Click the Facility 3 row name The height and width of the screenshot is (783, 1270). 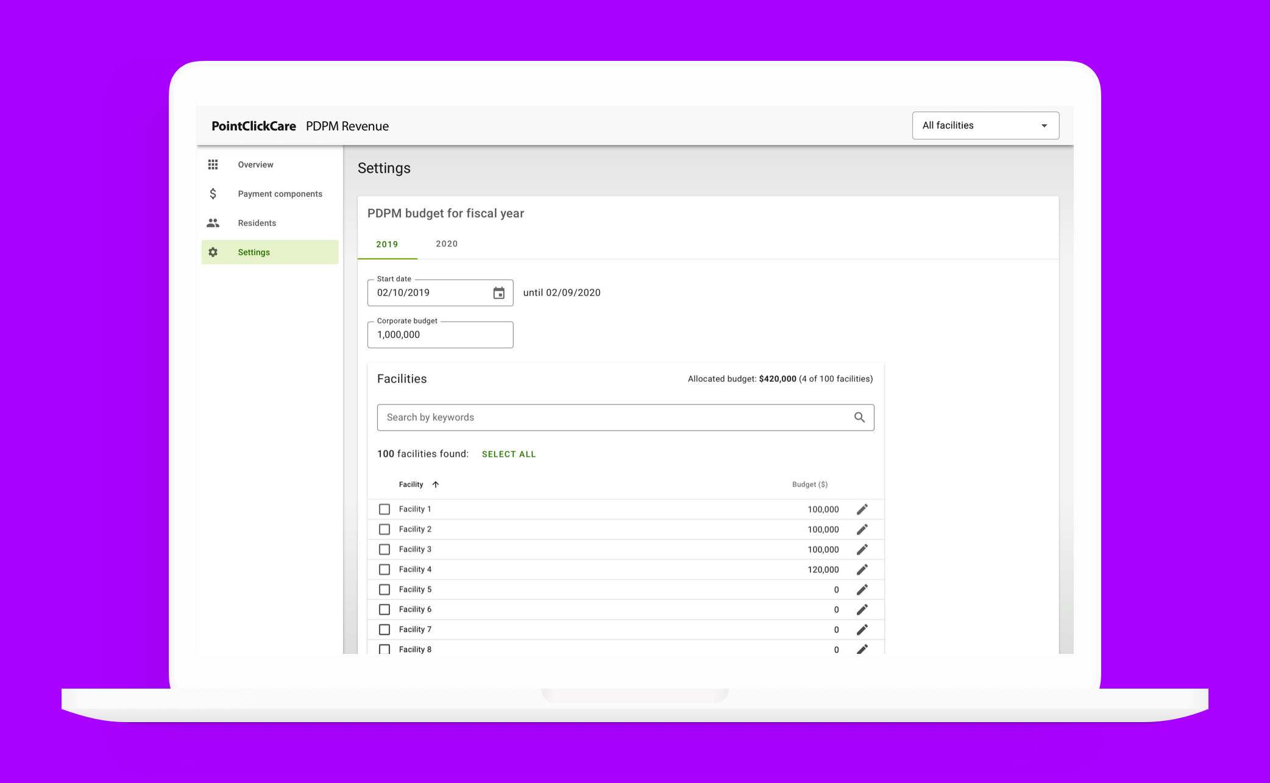(415, 549)
